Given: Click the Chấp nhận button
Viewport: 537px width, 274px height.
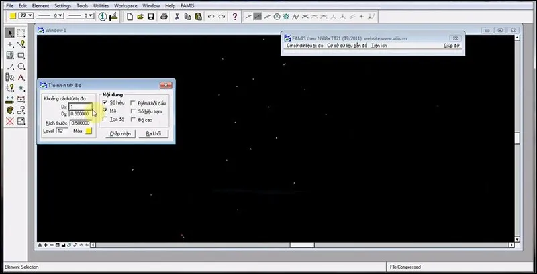Looking at the screenshot, I should pyautogui.click(x=119, y=133).
